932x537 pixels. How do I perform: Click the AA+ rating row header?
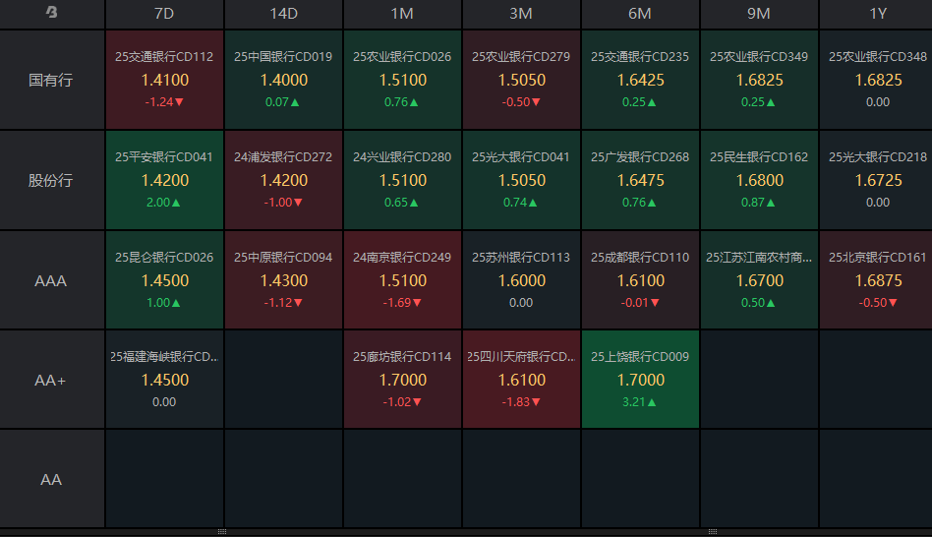click(51, 380)
